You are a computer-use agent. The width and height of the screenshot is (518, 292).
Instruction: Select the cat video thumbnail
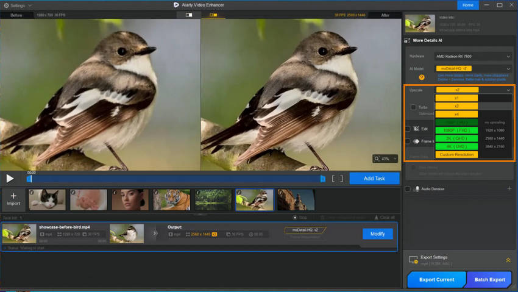pyautogui.click(x=48, y=200)
